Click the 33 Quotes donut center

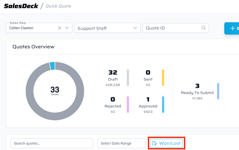point(55,91)
